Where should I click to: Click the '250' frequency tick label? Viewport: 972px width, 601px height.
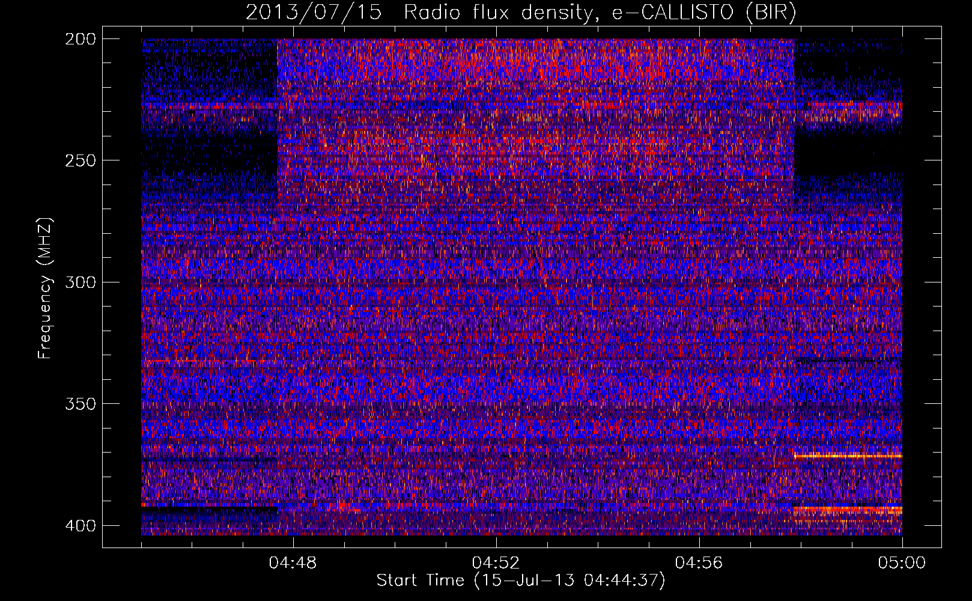80,160
